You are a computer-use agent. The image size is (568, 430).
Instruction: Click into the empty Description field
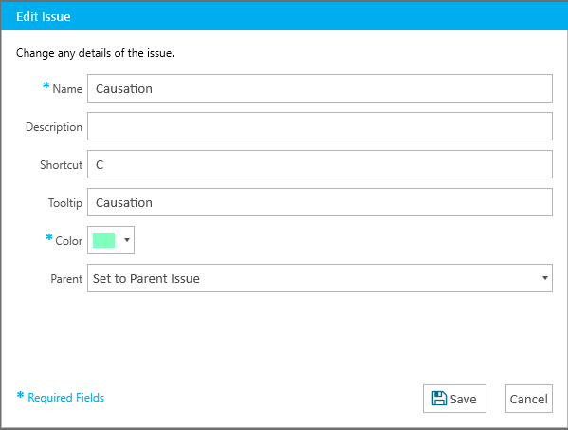pyautogui.click(x=320, y=126)
